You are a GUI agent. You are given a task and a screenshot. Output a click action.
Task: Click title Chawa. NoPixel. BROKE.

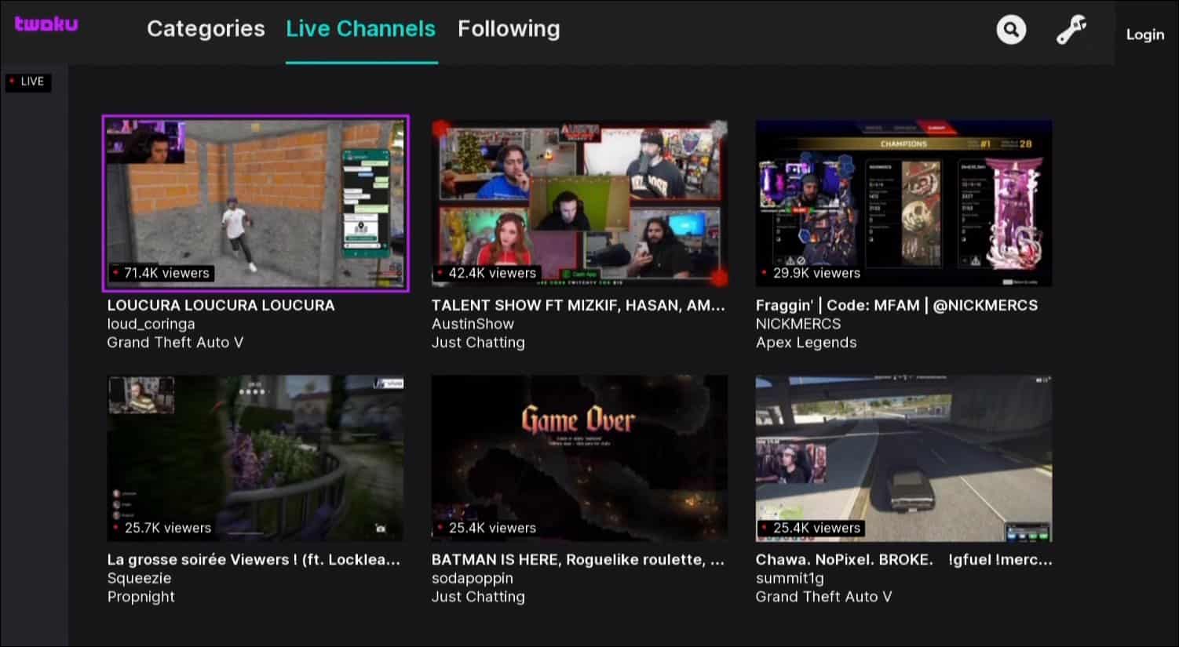coord(903,560)
